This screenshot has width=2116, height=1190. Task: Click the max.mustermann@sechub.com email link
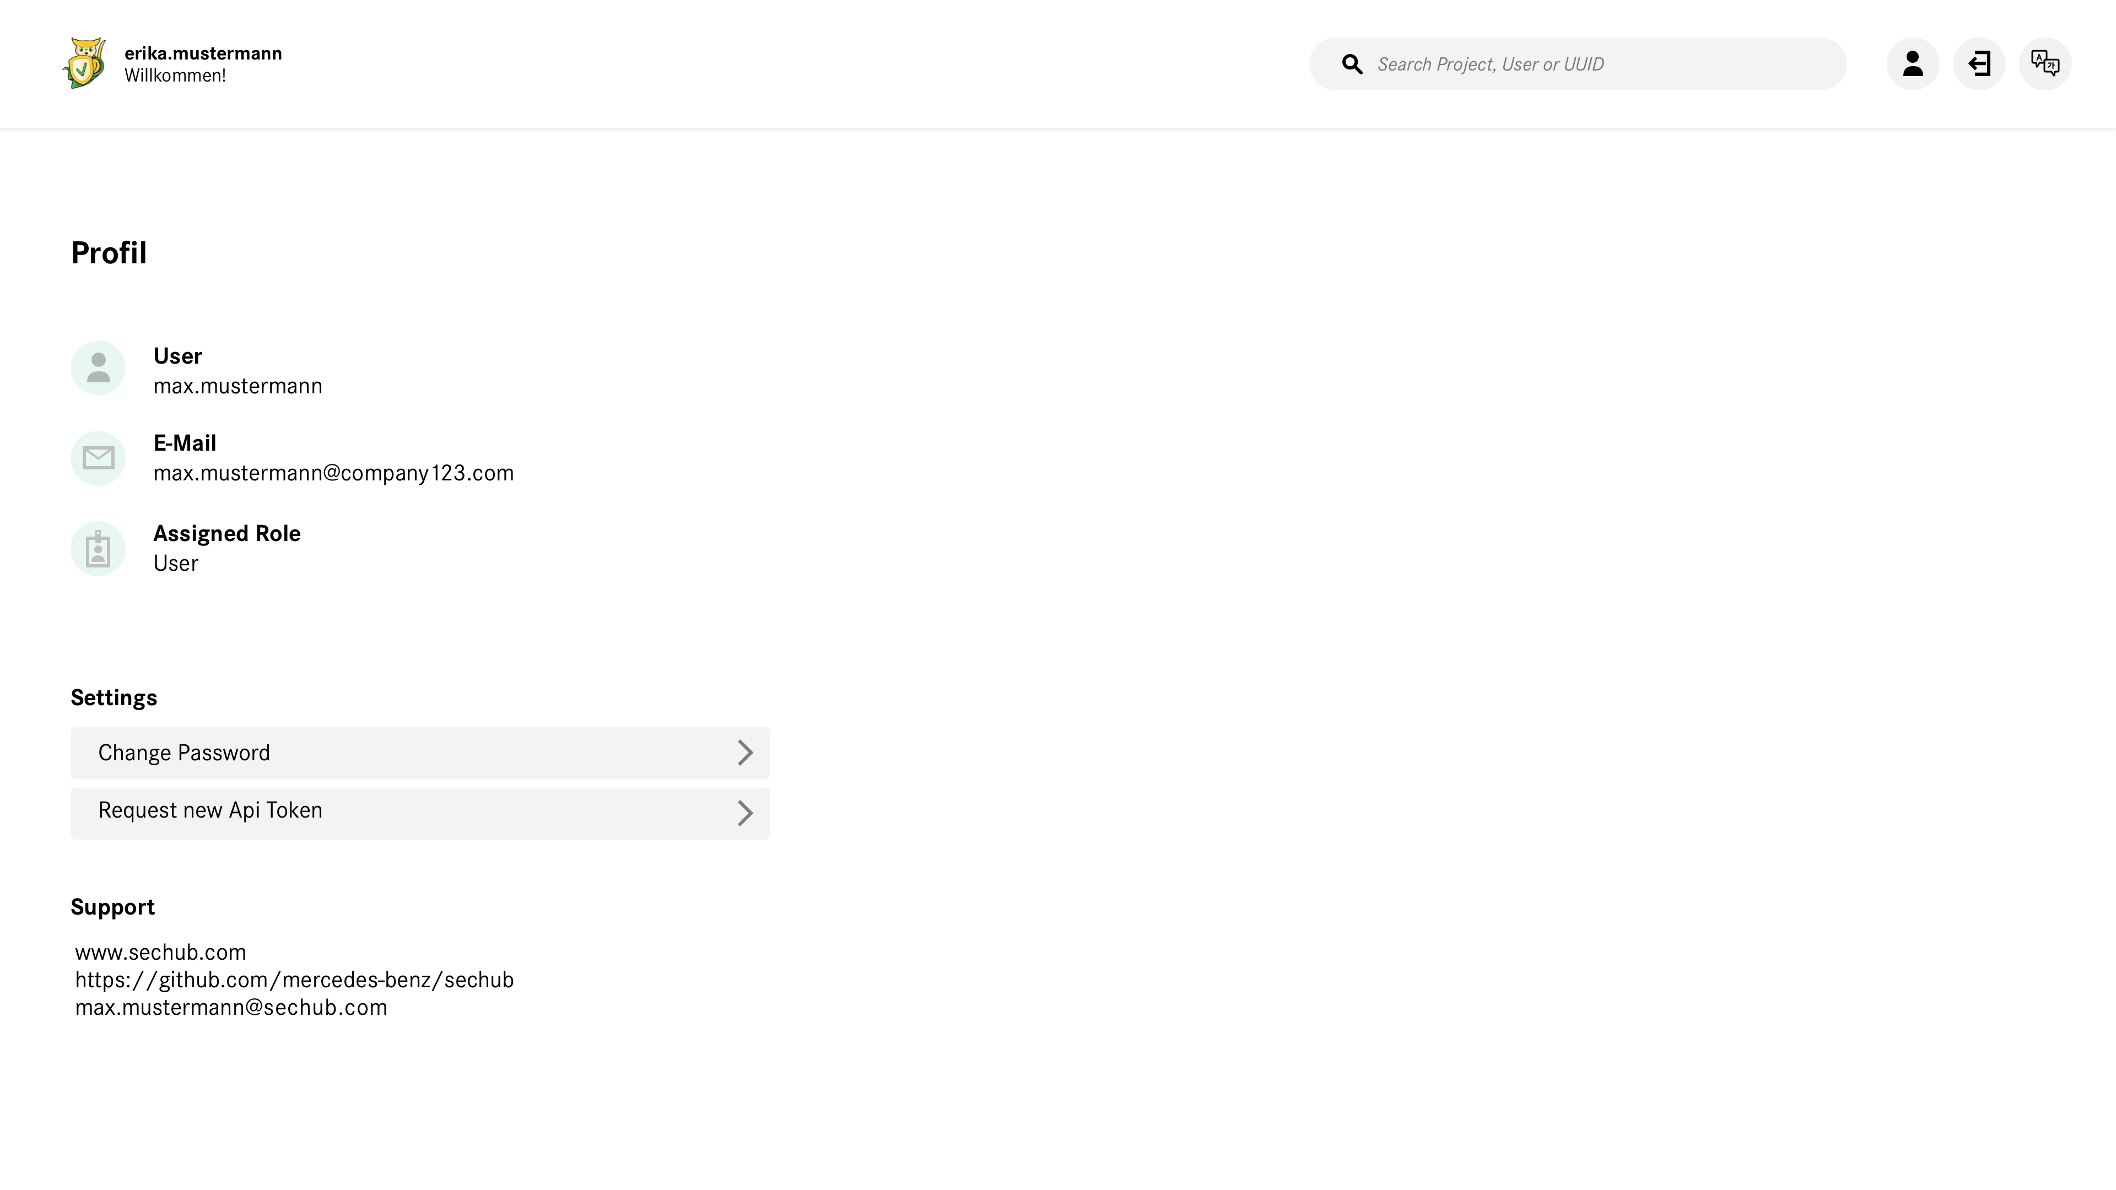point(231,1007)
